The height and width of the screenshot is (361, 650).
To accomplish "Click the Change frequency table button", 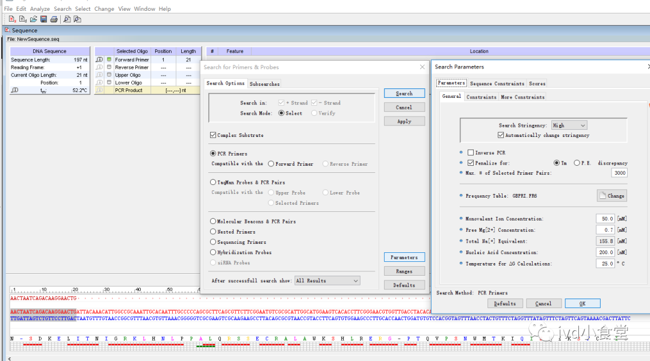I will point(612,196).
